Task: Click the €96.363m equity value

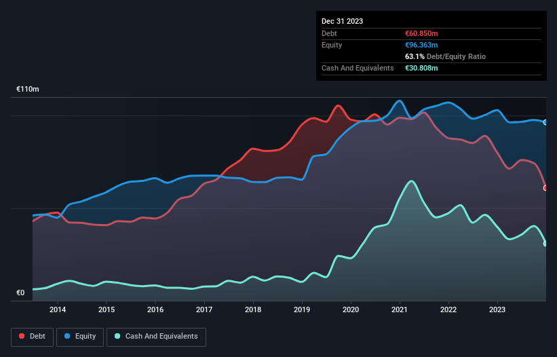Action: [421, 45]
